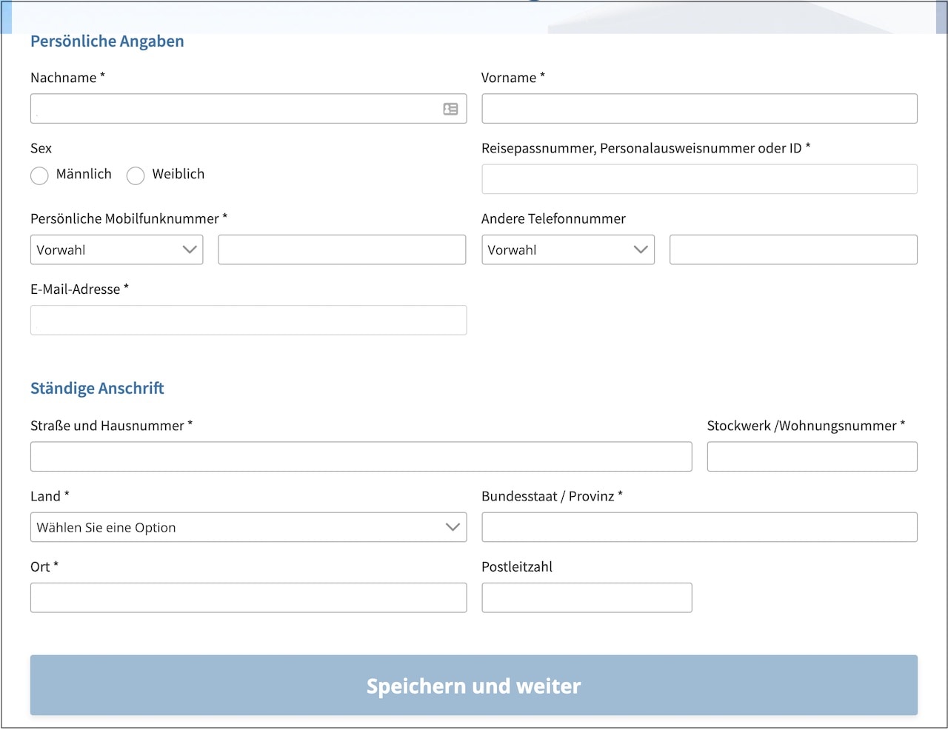Click the Reisepassnummer or ID input field
The height and width of the screenshot is (730, 948).
699,179
